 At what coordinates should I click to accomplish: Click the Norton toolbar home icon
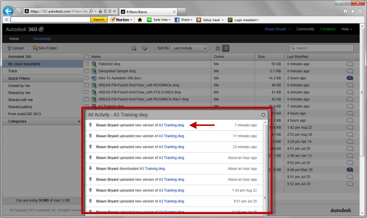pos(140,20)
